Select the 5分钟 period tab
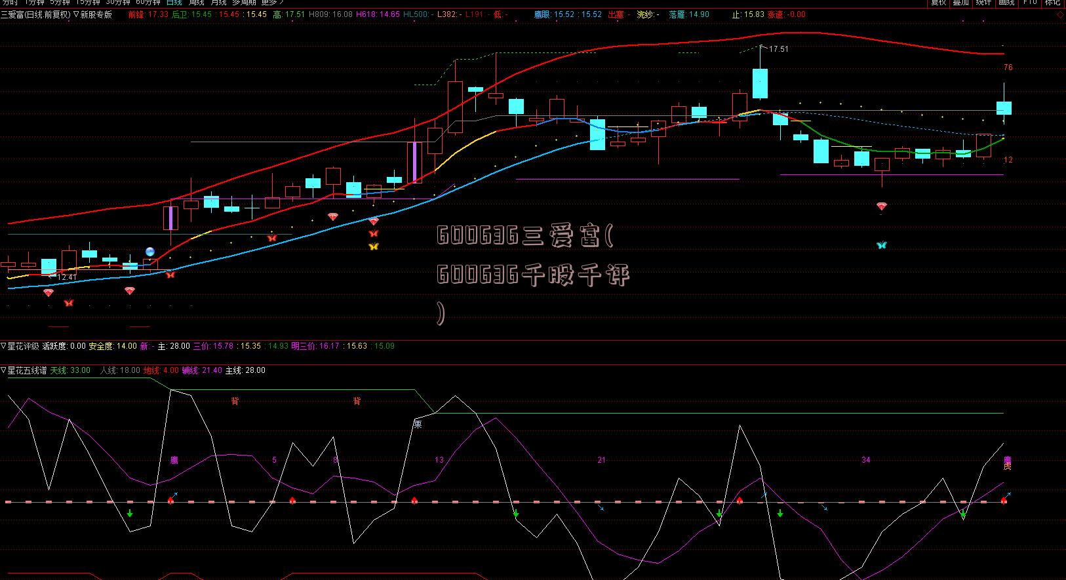 pyautogui.click(x=60, y=3)
